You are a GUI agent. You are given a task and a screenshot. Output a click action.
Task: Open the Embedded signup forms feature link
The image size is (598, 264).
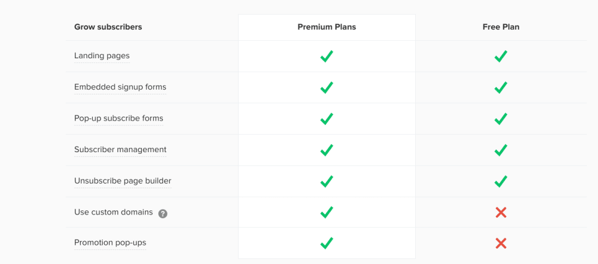pyautogui.click(x=120, y=87)
